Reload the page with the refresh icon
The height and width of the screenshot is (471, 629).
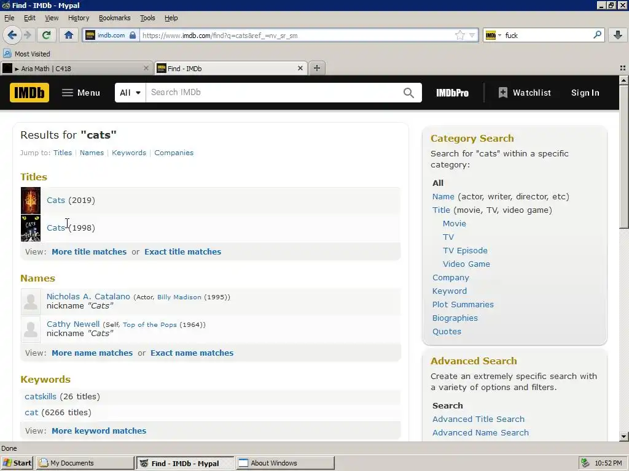tap(46, 35)
